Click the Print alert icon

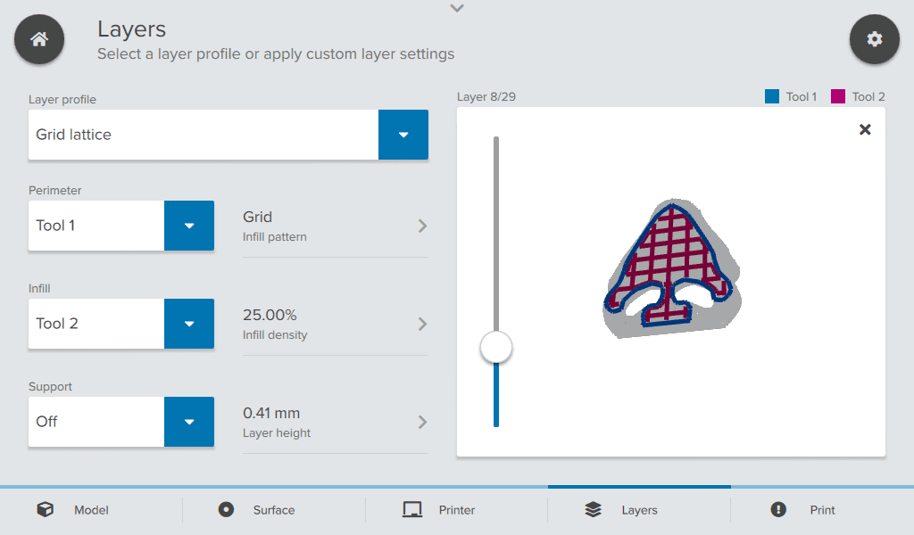point(778,510)
